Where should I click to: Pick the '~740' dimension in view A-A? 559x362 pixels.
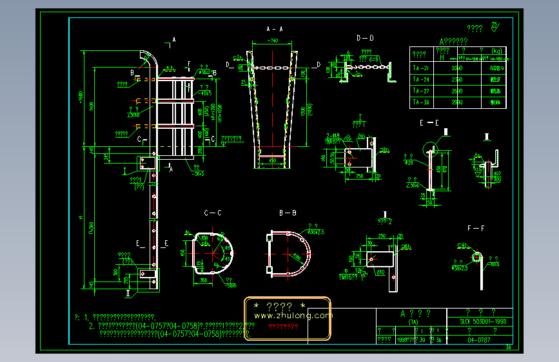point(273,41)
